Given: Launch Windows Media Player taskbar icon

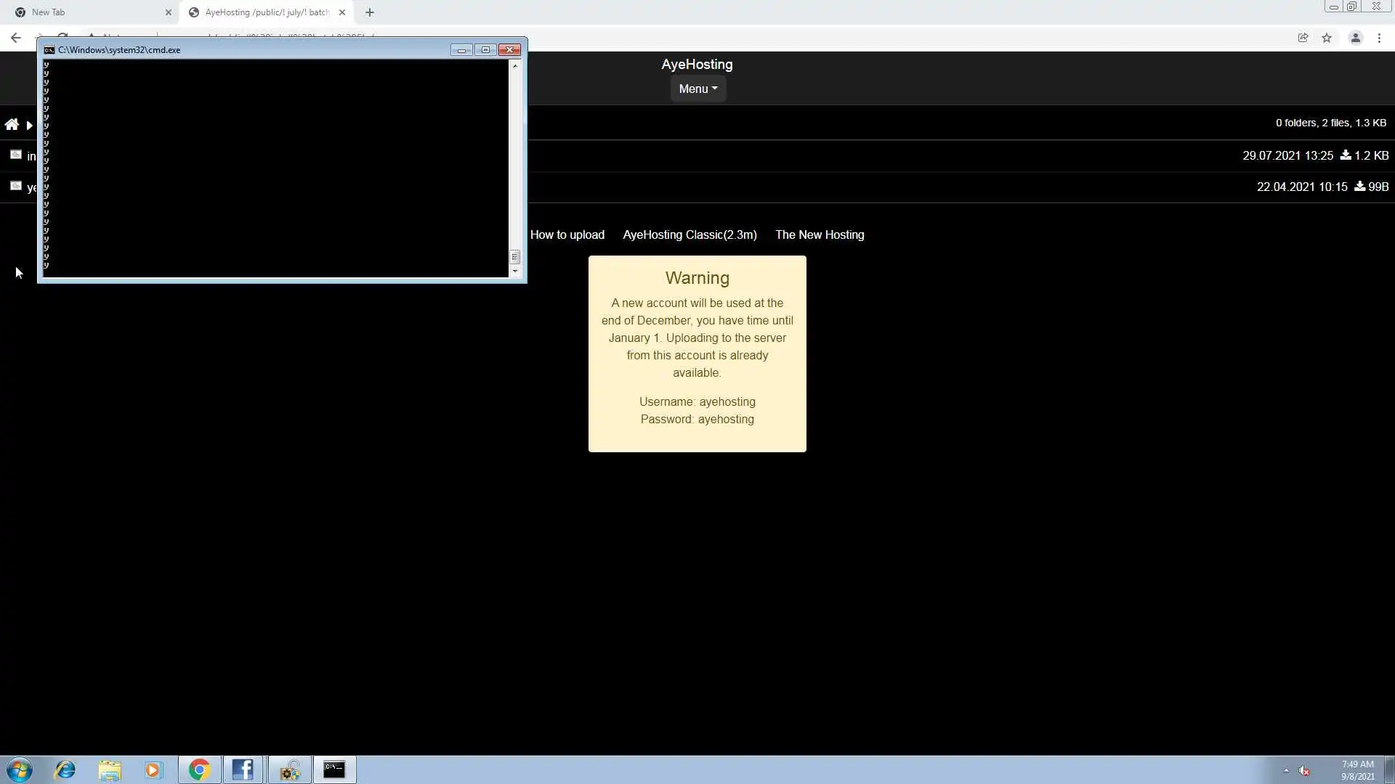Looking at the screenshot, I should 153,769.
